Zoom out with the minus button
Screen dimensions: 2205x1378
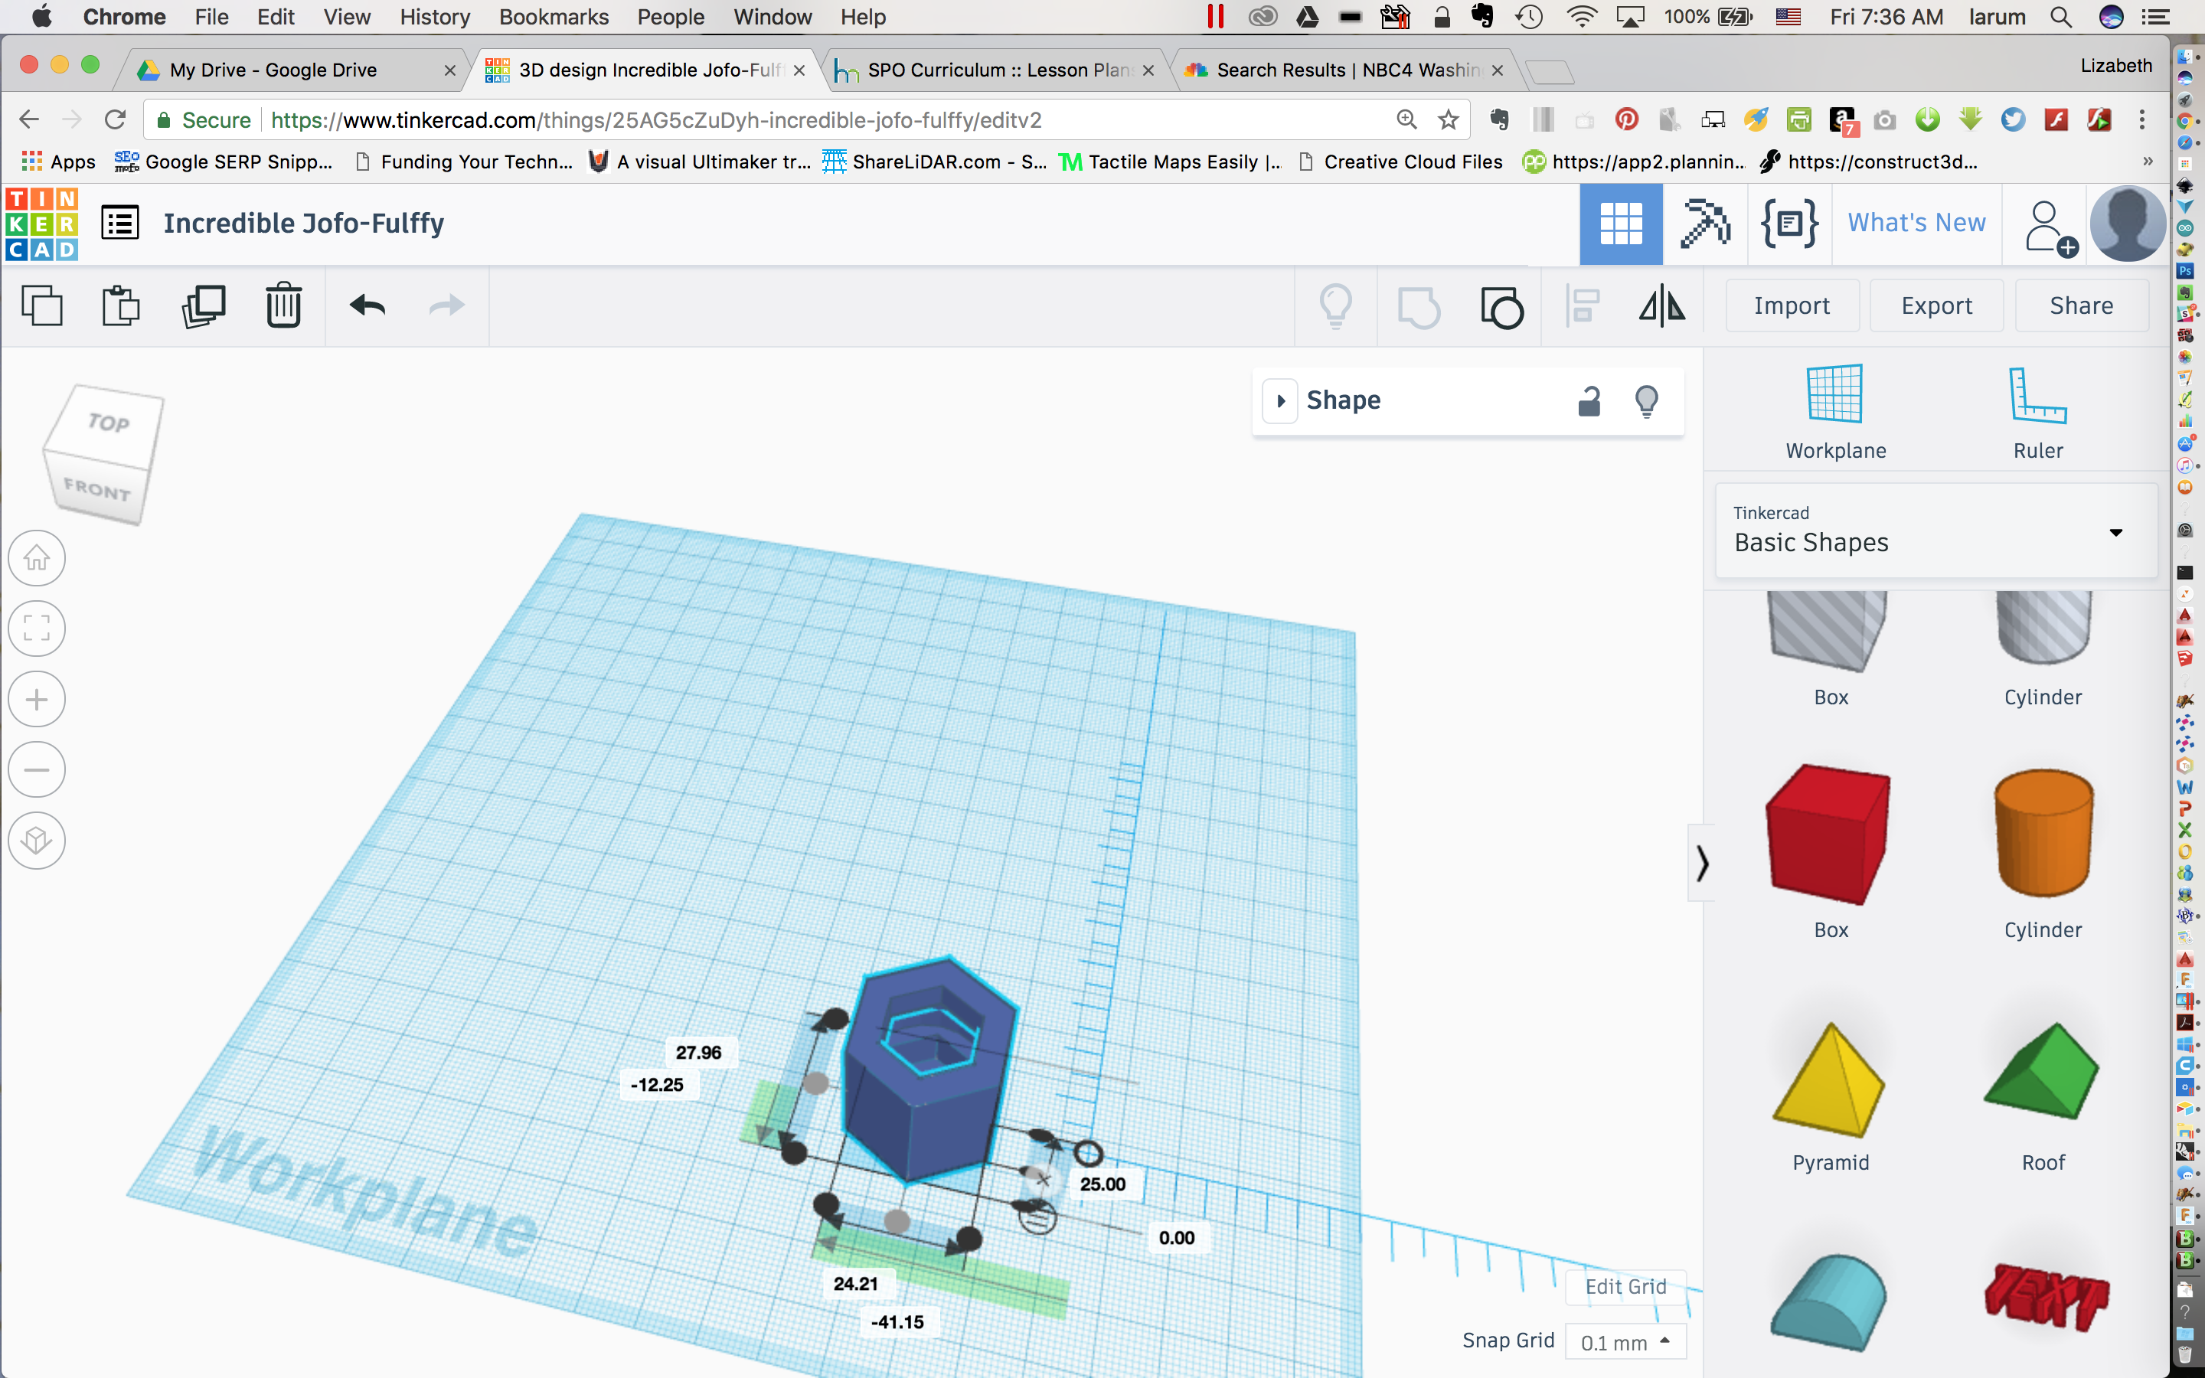37,769
